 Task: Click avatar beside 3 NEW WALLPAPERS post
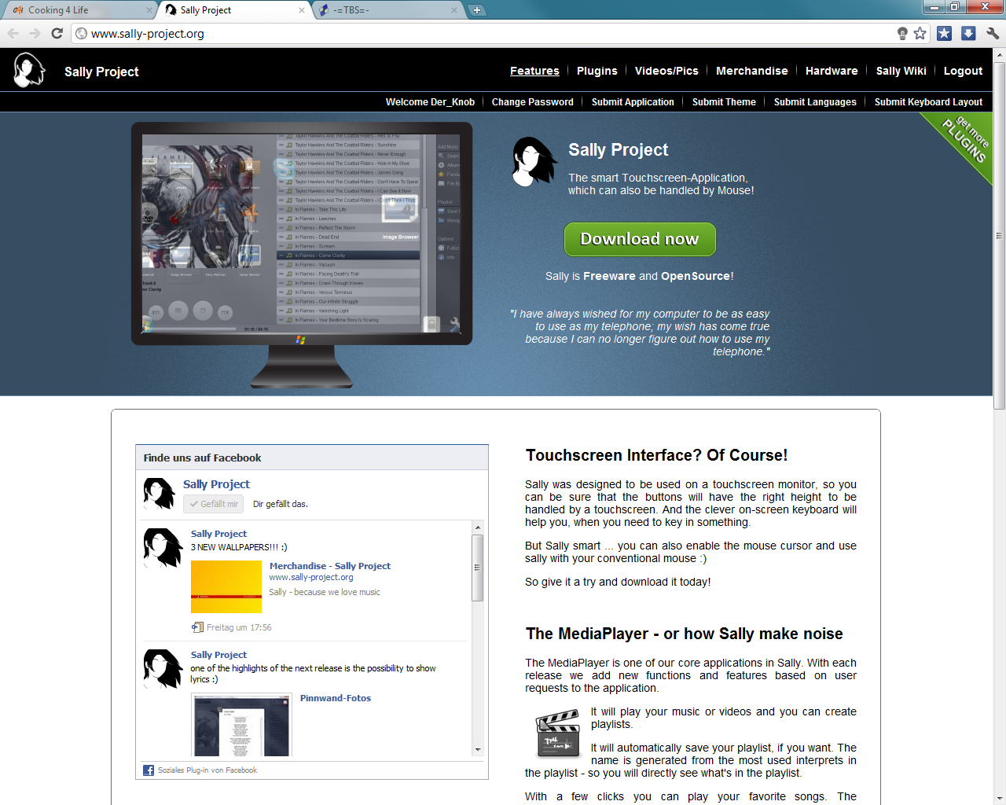click(x=163, y=547)
